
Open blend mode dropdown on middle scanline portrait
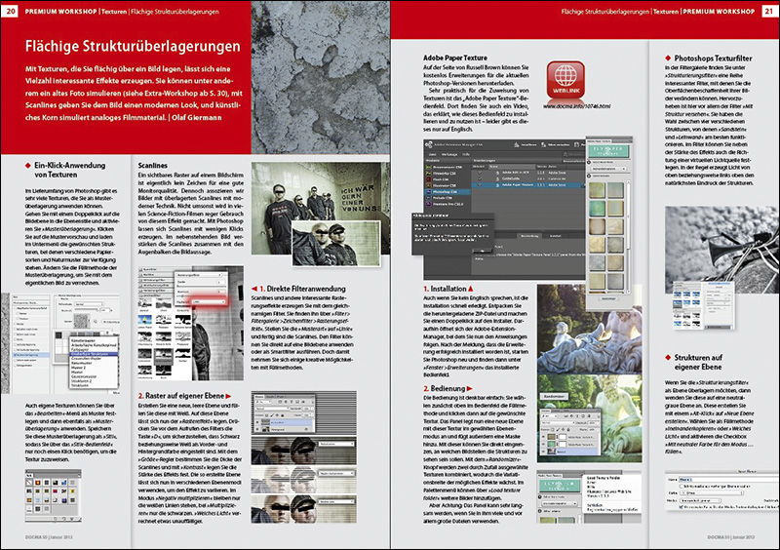(336, 473)
